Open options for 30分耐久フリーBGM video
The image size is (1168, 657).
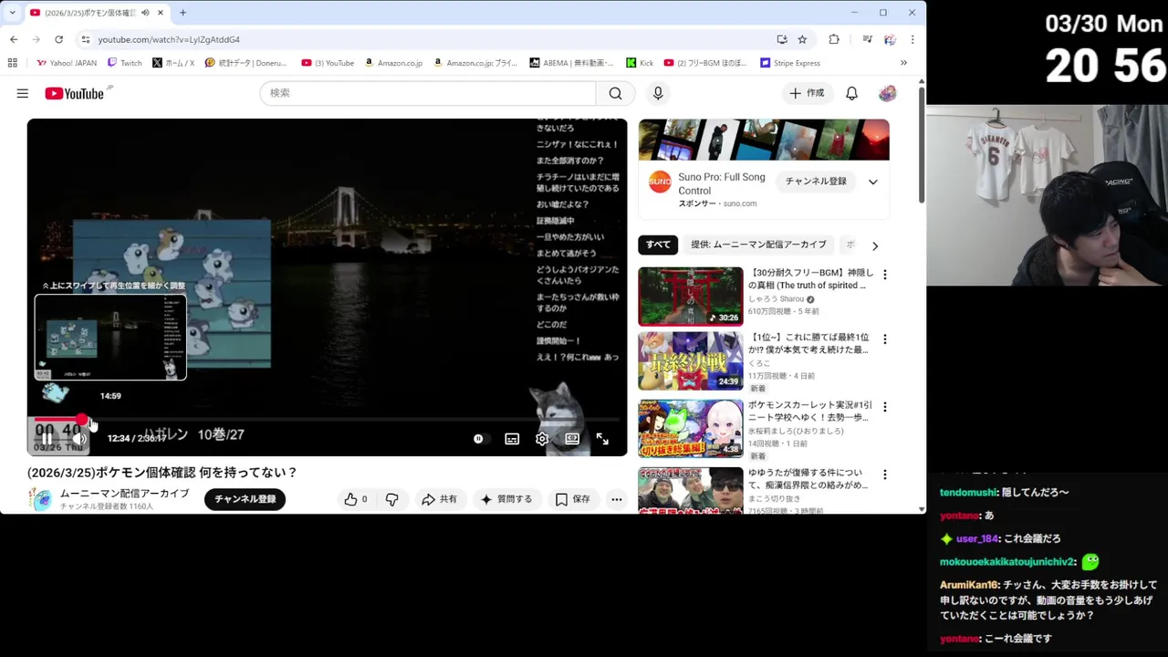884,275
